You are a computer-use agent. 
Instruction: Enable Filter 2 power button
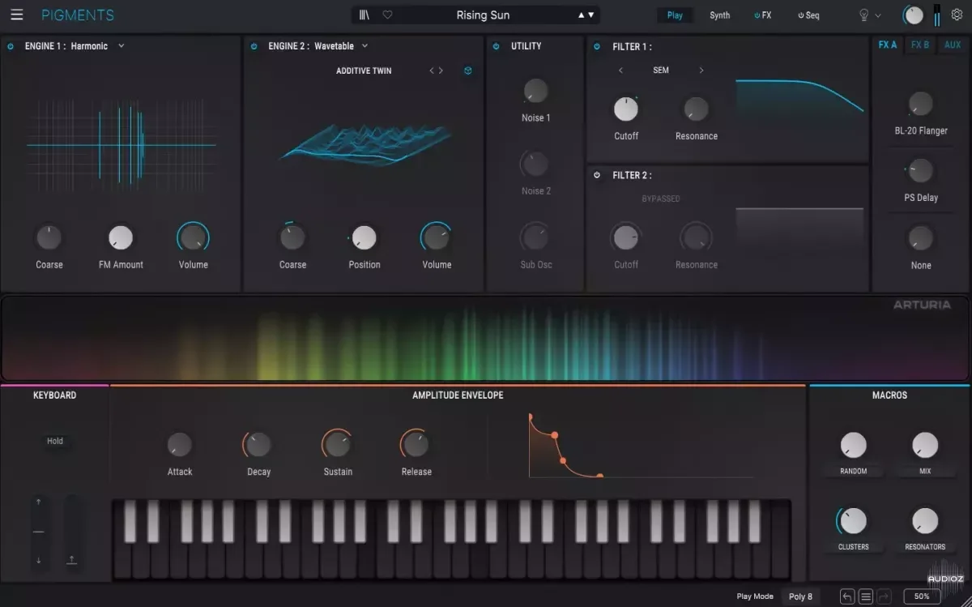tap(597, 175)
